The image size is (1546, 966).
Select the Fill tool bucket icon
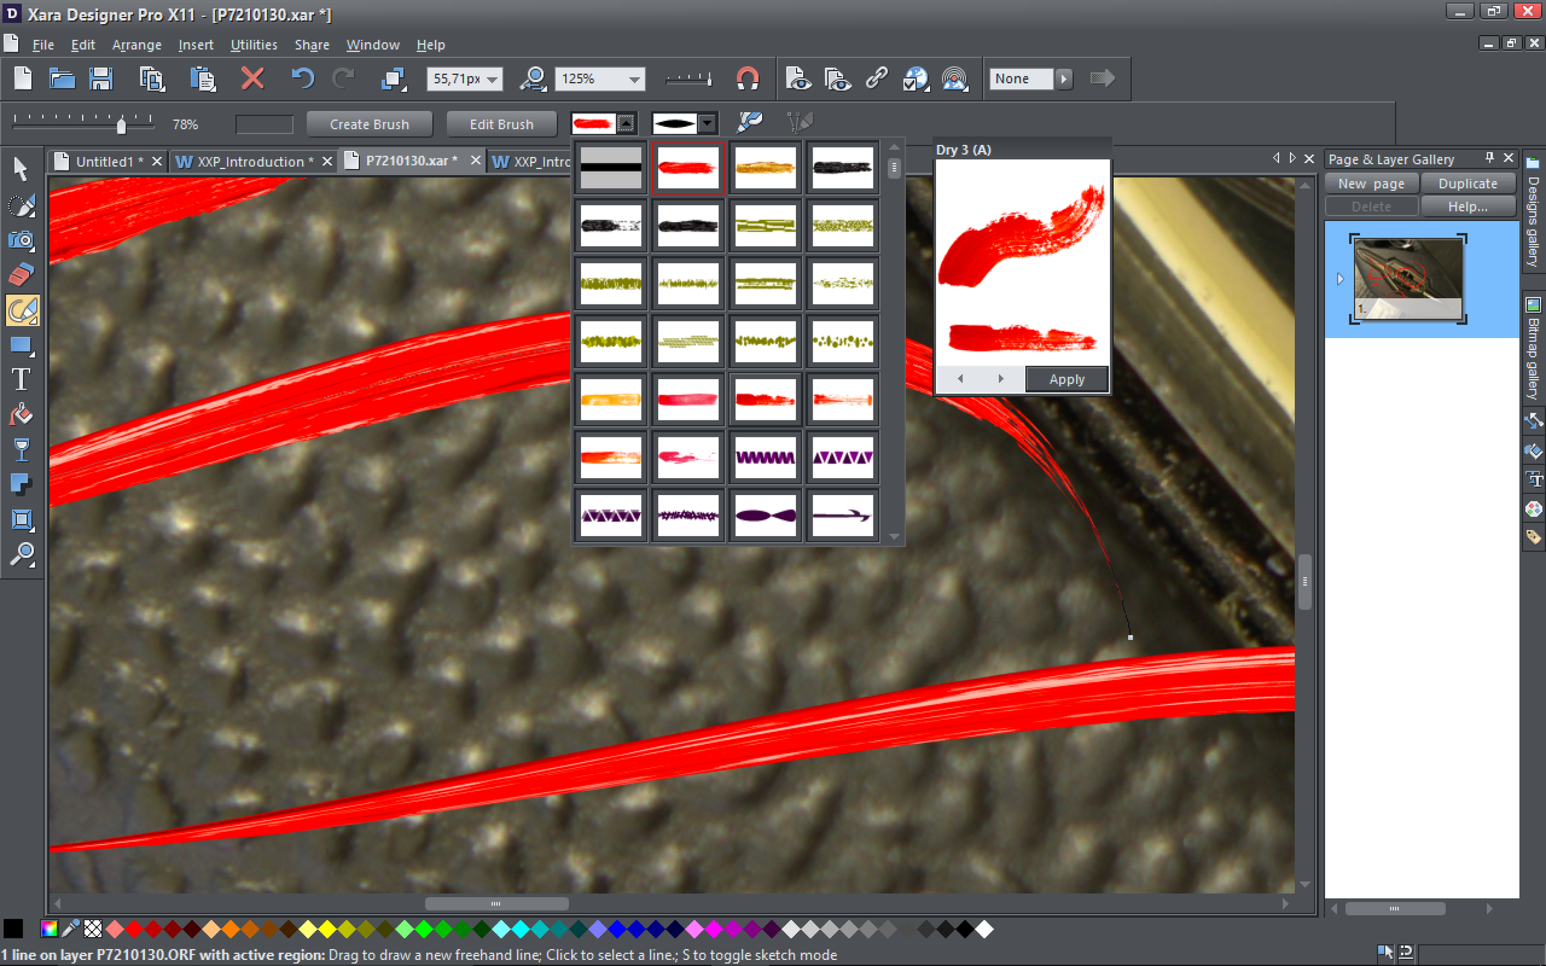[21, 415]
